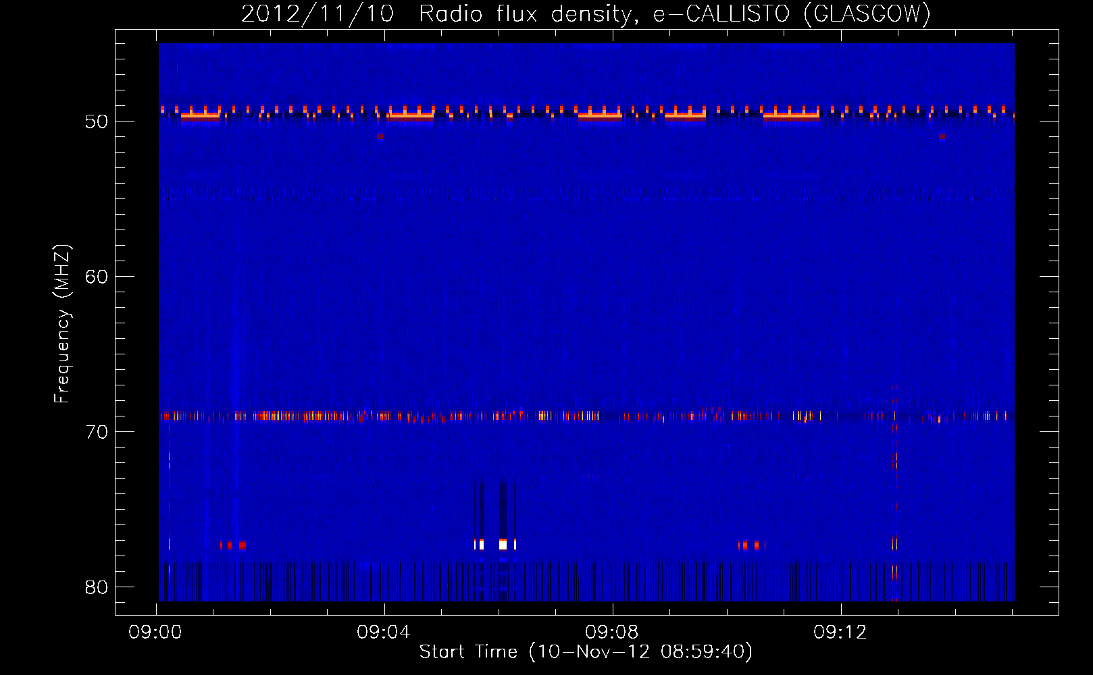Click the '09:12' time tick label
This screenshot has height=675, width=1093.
pos(840,632)
